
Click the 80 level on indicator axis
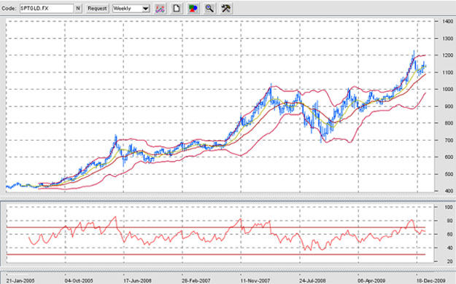click(x=449, y=221)
